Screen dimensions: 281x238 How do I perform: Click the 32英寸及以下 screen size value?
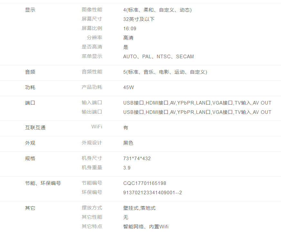pos(139,19)
